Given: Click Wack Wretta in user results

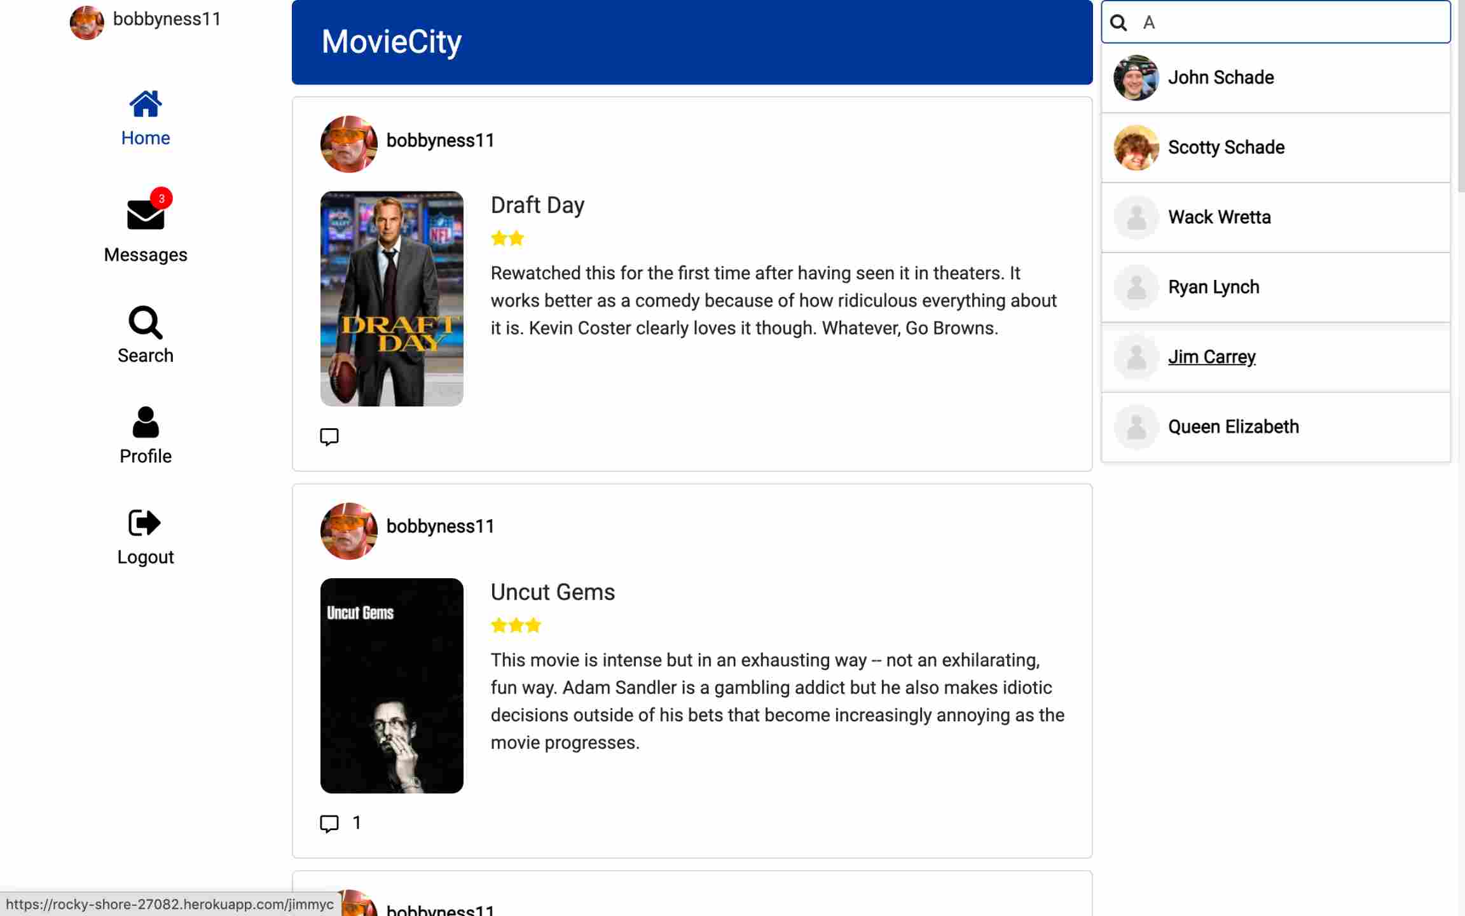Looking at the screenshot, I should (1219, 218).
